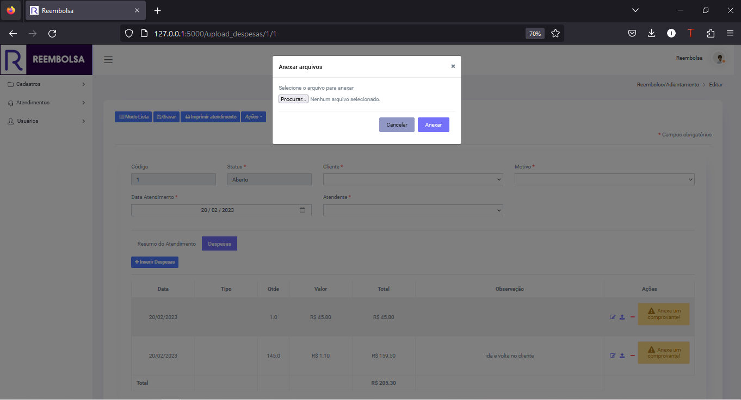Open the Motivo dropdown list
This screenshot has width=741, height=400.
pos(604,179)
